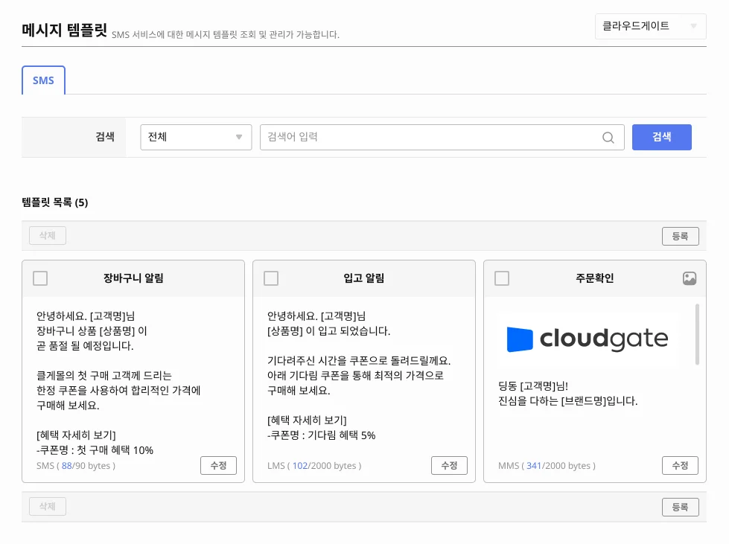
Task: Check the 주문확인 template checkbox
Action: click(502, 278)
